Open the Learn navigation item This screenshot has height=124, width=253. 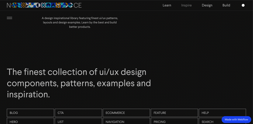[167, 5]
